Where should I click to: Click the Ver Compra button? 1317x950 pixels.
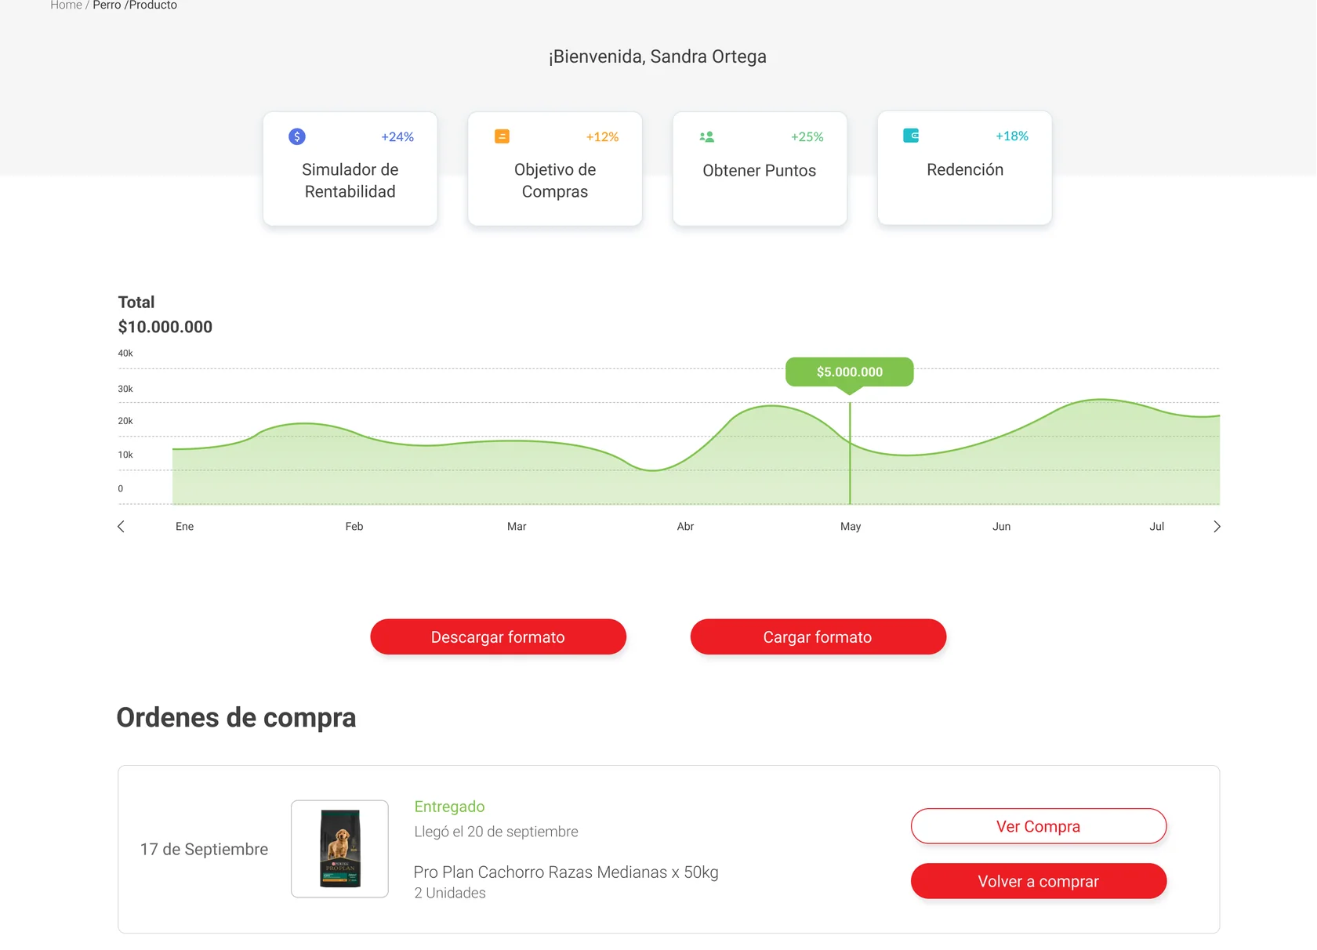coord(1039,826)
